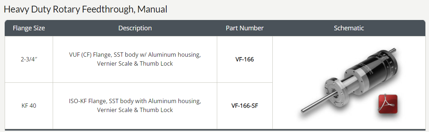Click "Vernier Scale & Thumb Lock" in VF-166 row
Viewport: 429px width, 132px height.
[x=135, y=64]
